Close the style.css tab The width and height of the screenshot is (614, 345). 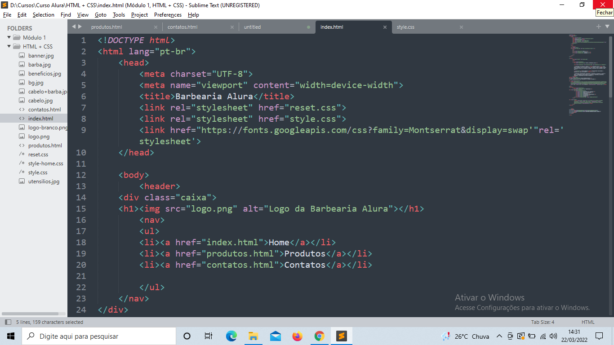point(461,27)
